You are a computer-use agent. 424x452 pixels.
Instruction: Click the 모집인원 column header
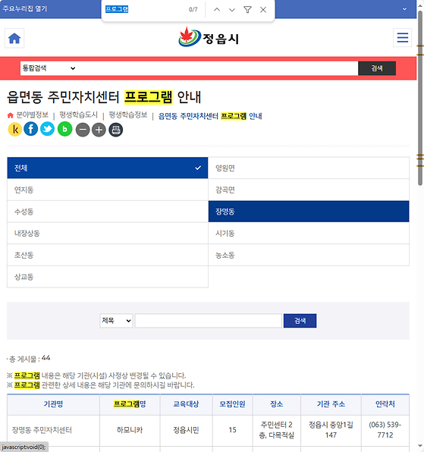pos(232,404)
